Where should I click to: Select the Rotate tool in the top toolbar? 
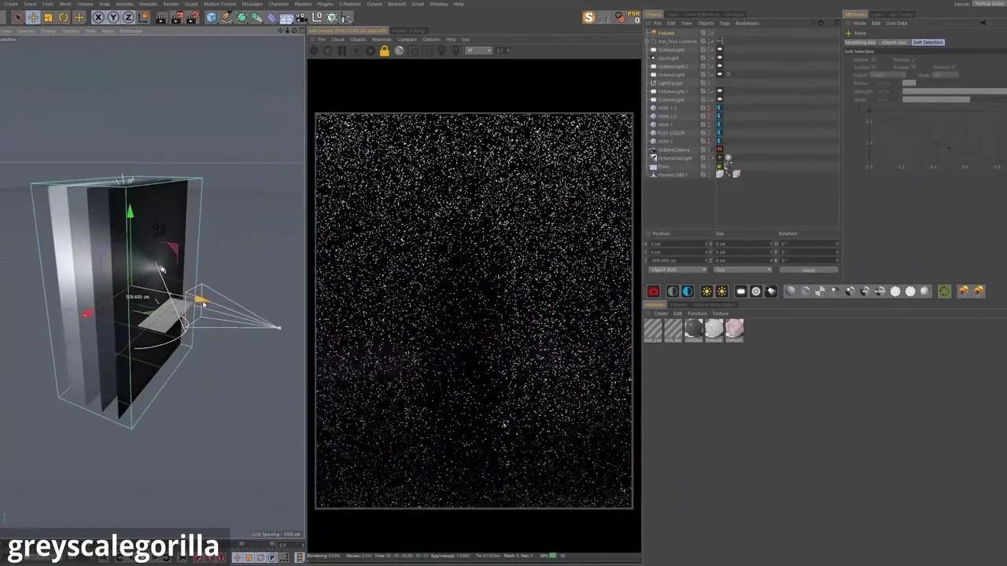(x=63, y=17)
